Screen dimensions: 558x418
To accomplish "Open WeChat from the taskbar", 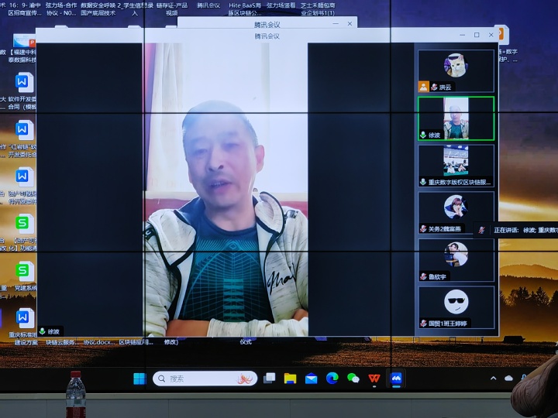I will pos(353,379).
